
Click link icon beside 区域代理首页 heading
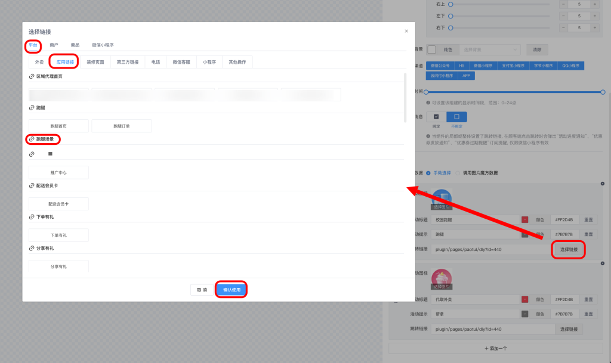tap(32, 77)
